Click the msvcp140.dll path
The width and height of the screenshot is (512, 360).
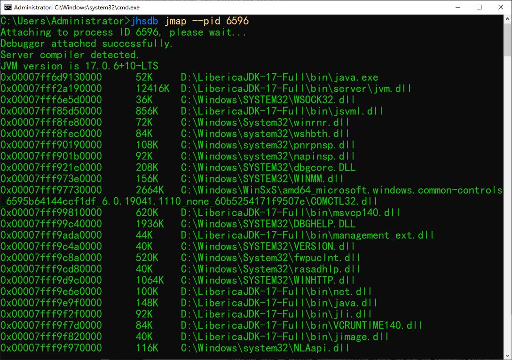click(290, 212)
